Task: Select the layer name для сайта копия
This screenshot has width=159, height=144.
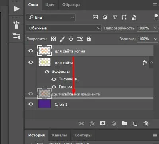Action: (x=70, y=51)
